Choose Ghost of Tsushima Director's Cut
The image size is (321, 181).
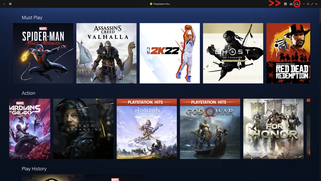click(x=233, y=53)
